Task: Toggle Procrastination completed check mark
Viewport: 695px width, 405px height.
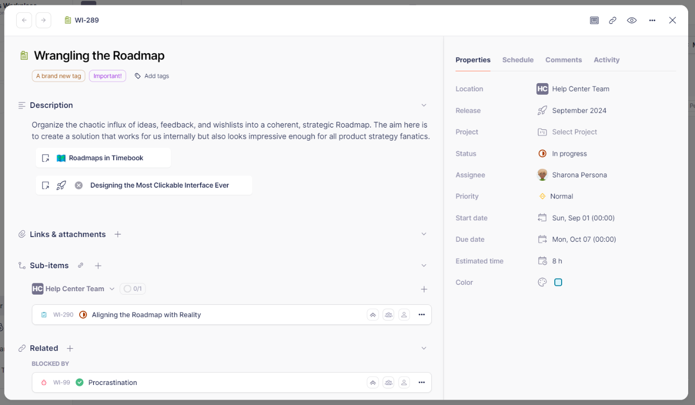Action: pyautogui.click(x=80, y=383)
